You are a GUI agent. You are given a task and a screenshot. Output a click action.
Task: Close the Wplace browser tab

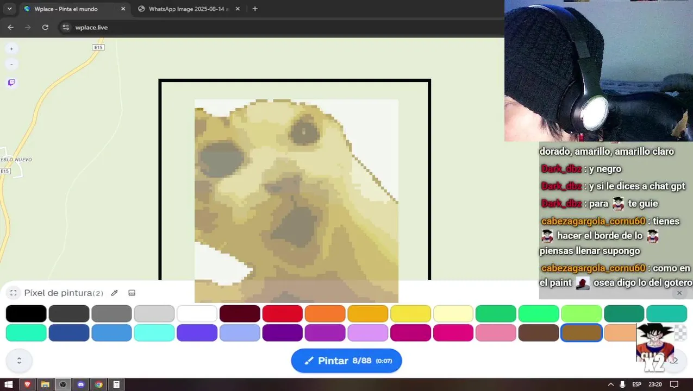(123, 9)
